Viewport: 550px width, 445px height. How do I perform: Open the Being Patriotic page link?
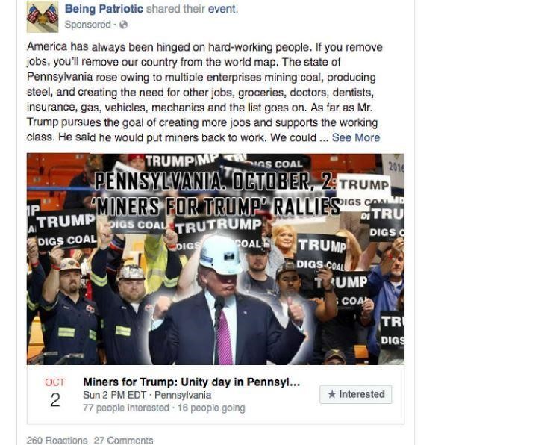pyautogui.click(x=104, y=9)
